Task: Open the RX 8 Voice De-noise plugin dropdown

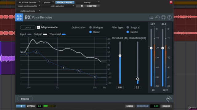Action: coord(28,2)
